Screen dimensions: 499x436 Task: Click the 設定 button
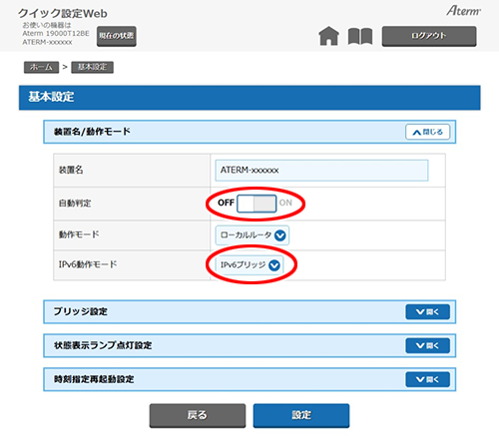(301, 415)
